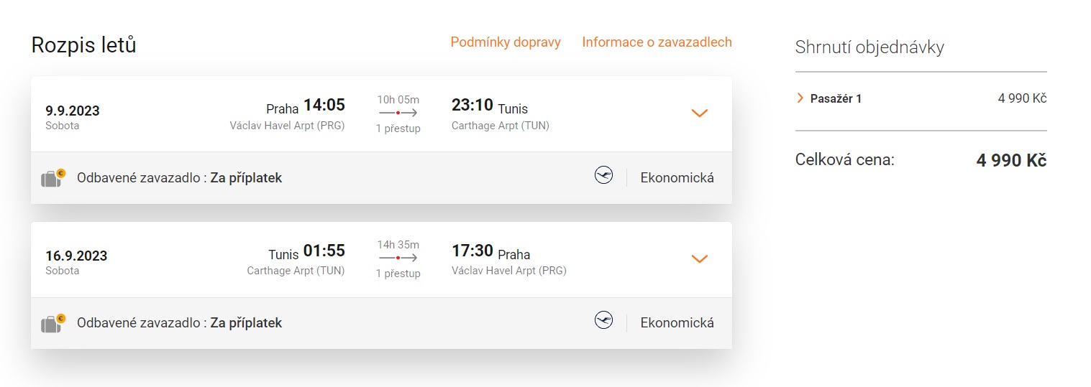1091x387 pixels.
Task: Click the Lufthansa logo on the Tunis–Praha return flight
Action: pos(603,320)
